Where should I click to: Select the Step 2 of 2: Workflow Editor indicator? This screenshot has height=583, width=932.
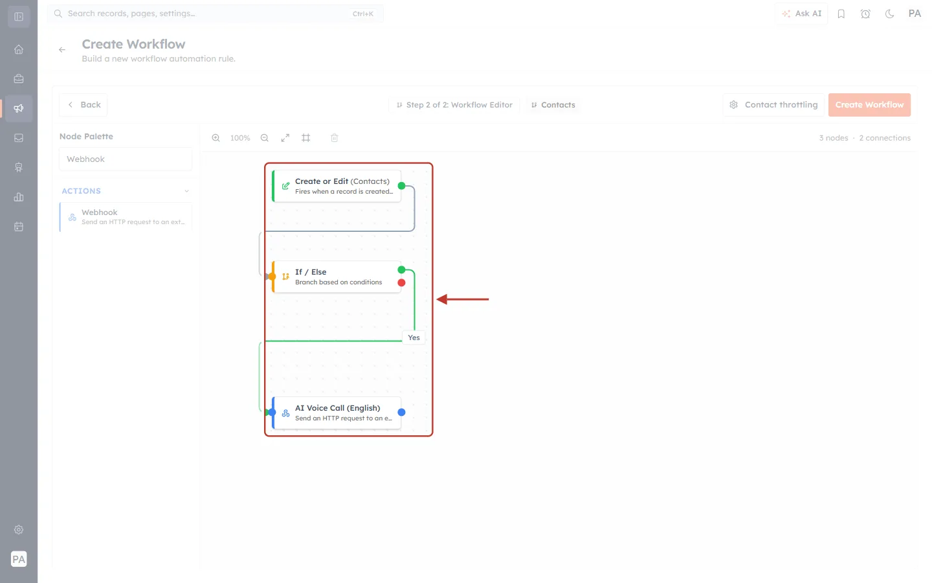[455, 105]
